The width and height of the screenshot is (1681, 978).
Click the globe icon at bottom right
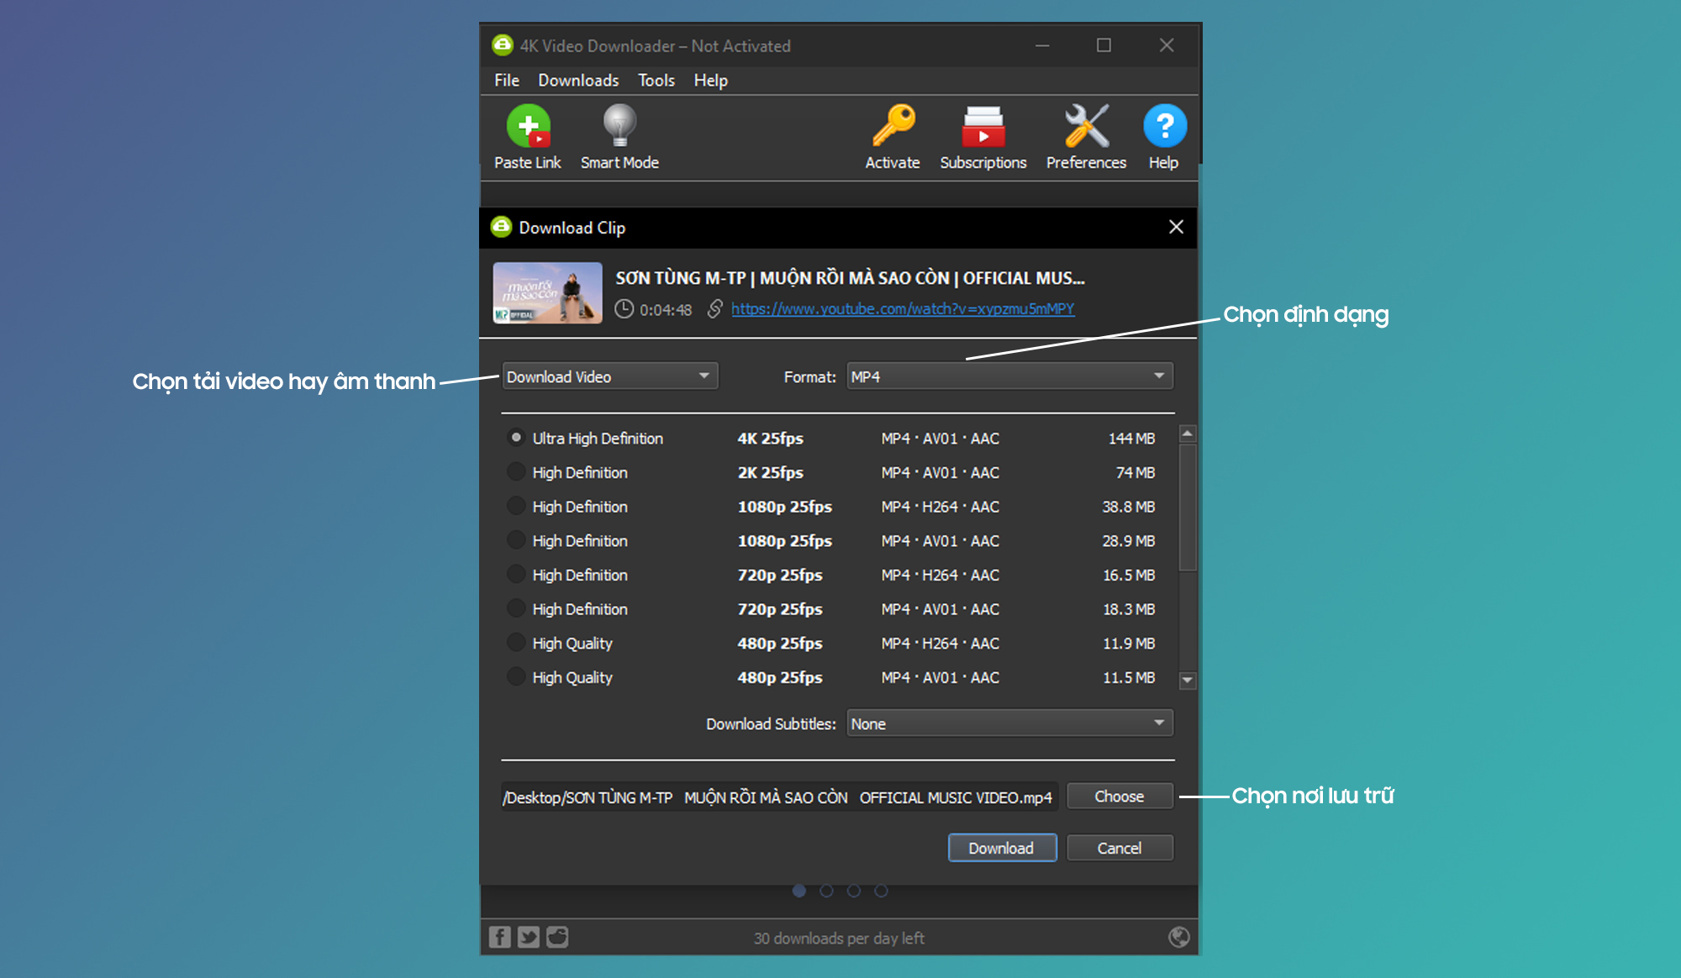pos(1178,937)
